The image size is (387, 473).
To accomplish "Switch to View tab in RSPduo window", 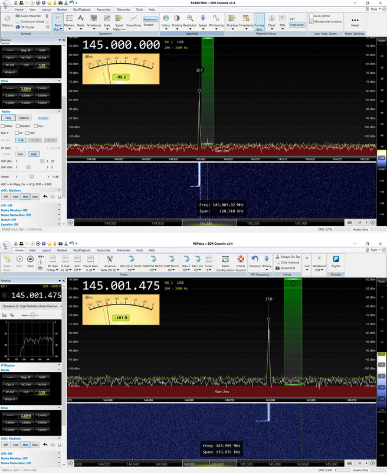I will coord(32,250).
